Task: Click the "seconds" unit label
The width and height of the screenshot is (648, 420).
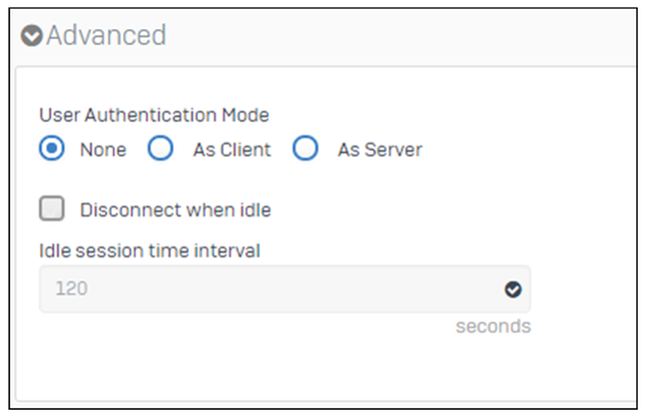Action: click(493, 326)
